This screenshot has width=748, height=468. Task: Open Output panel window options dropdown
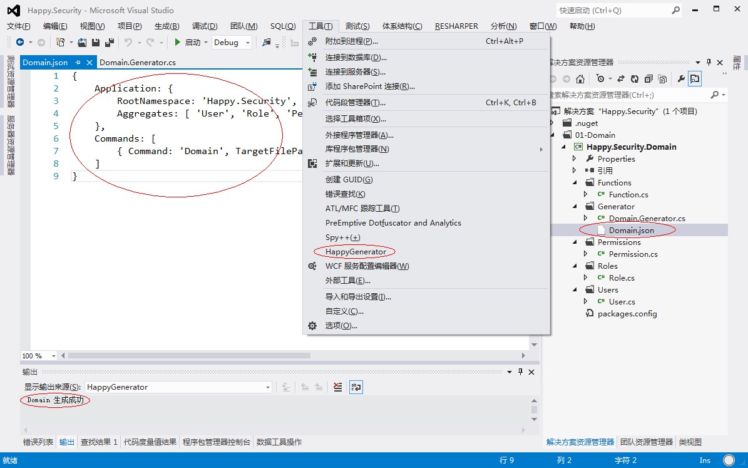tap(510, 372)
